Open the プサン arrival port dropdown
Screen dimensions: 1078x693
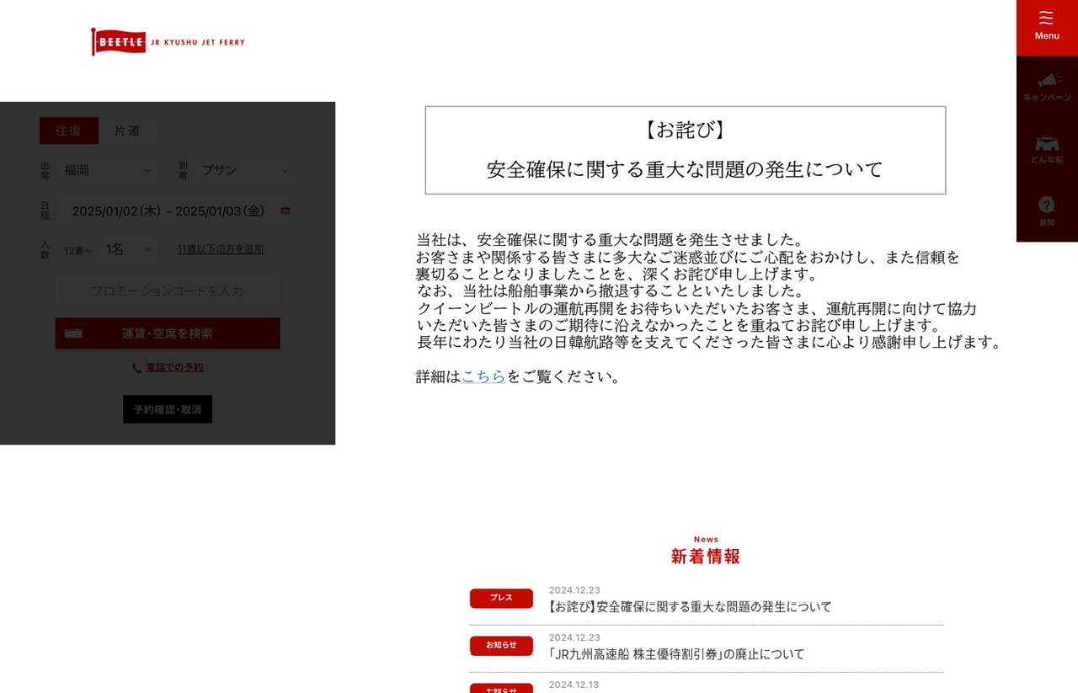point(245,170)
